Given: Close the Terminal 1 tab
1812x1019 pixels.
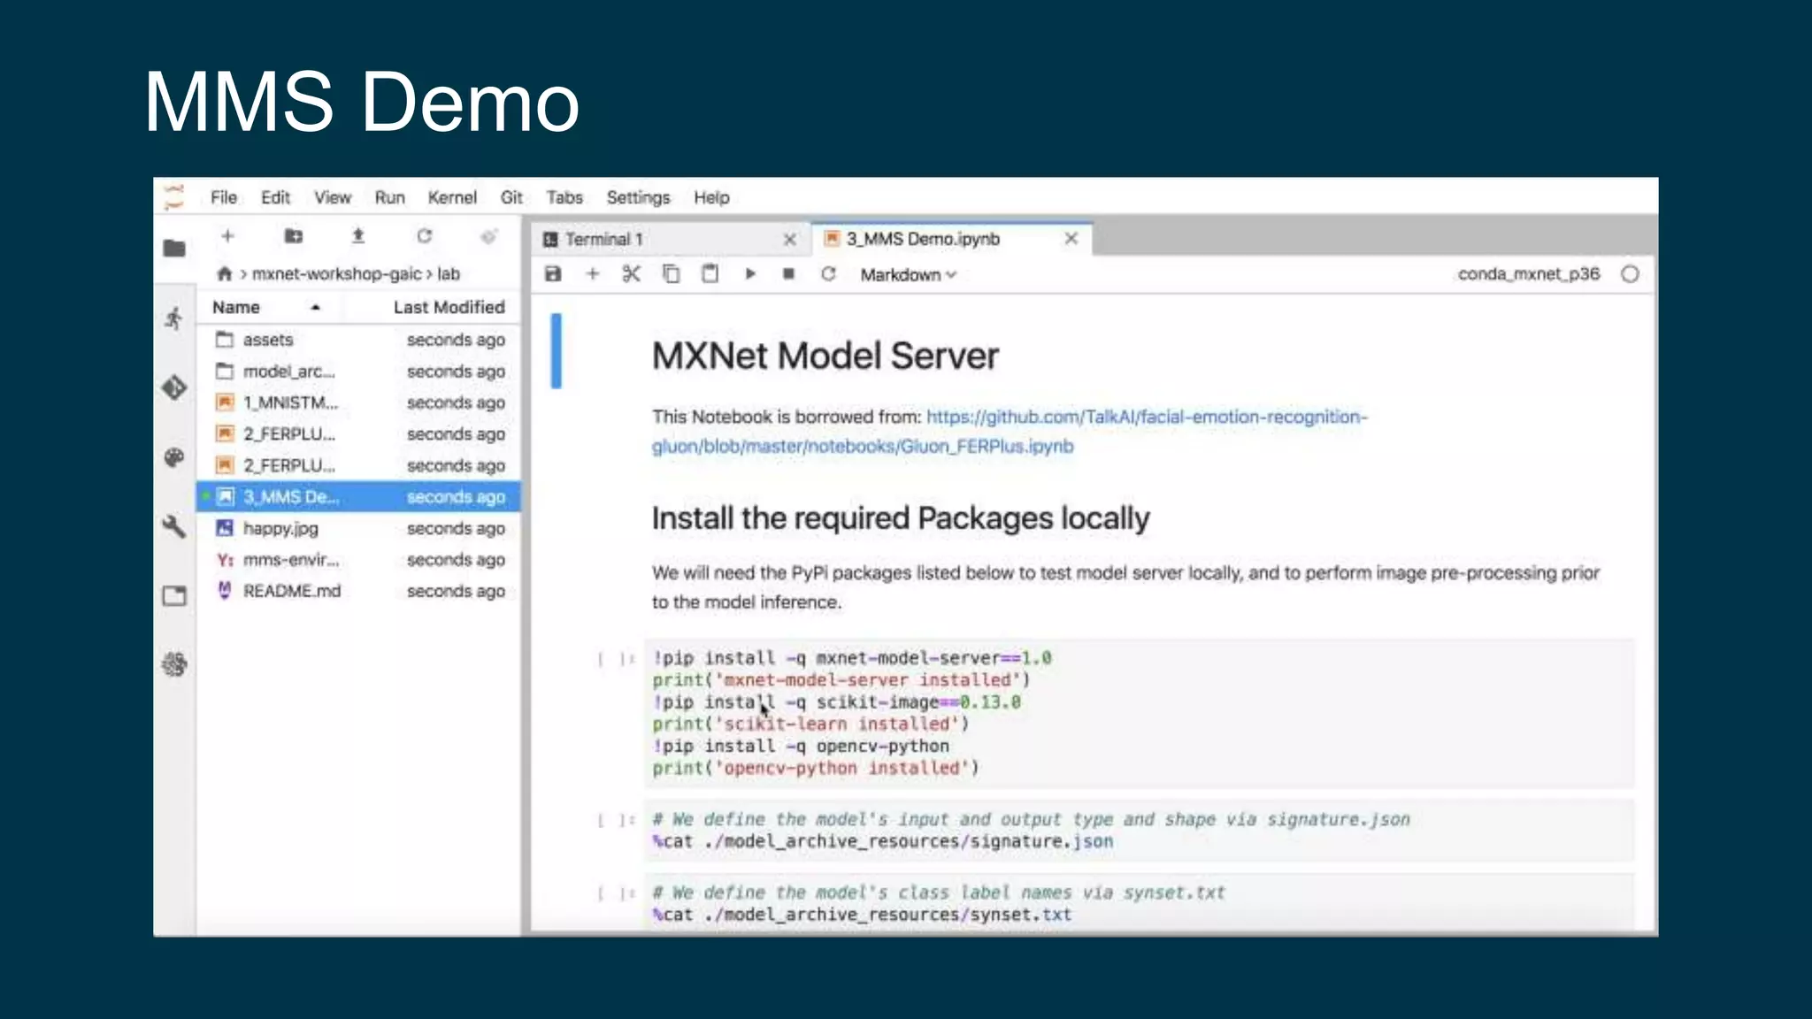Looking at the screenshot, I should 790,240.
